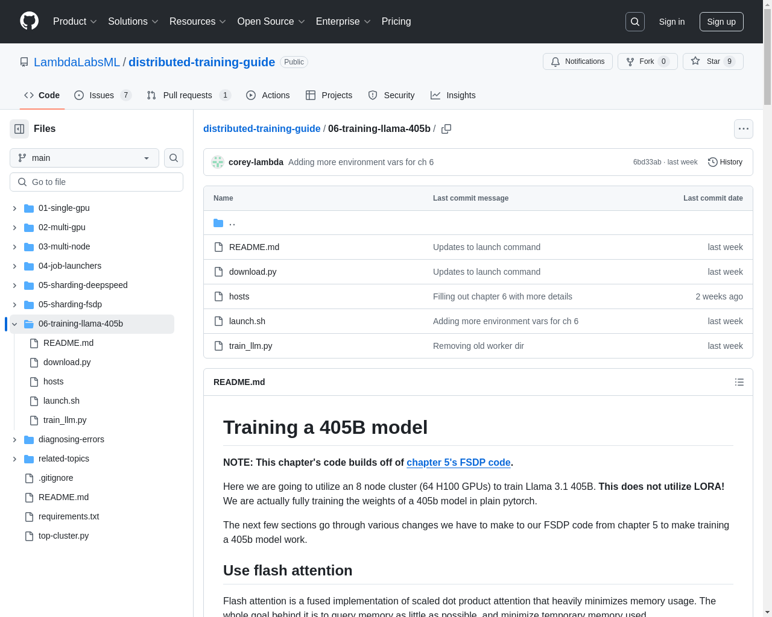Screen dimensions: 772x617
Task: Click the parent directory folder icon
Action: 218,223
